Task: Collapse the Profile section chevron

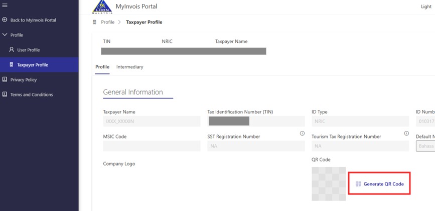Action: pyautogui.click(x=5, y=35)
